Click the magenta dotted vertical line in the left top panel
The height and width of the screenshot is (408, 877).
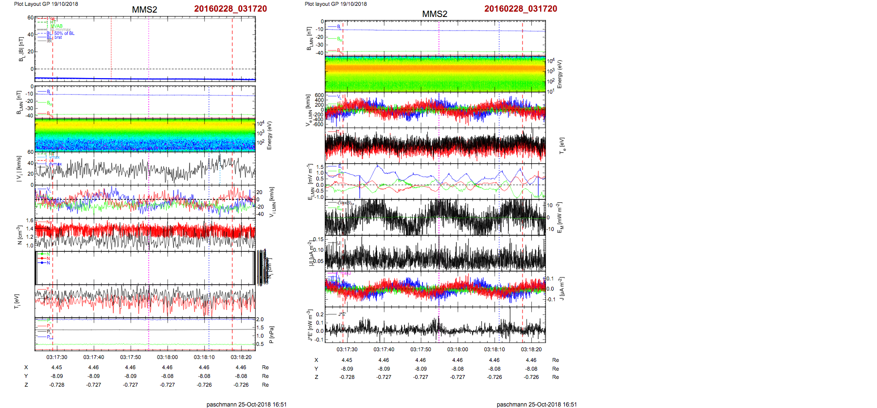pyautogui.click(x=149, y=49)
